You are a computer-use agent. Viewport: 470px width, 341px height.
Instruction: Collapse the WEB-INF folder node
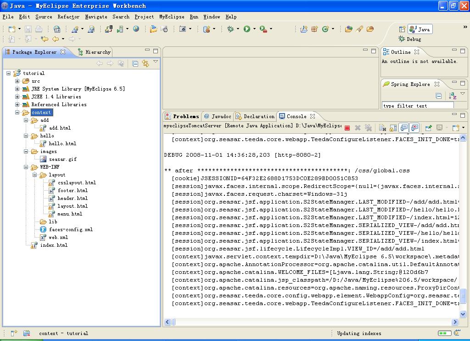(x=26, y=167)
